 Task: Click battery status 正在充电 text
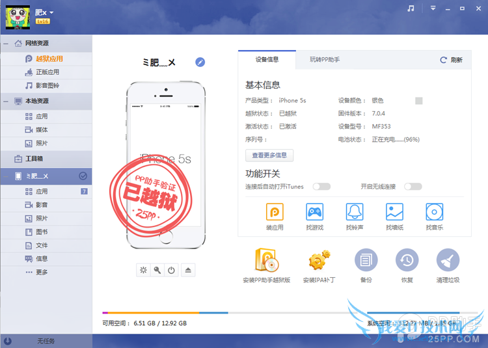point(396,140)
